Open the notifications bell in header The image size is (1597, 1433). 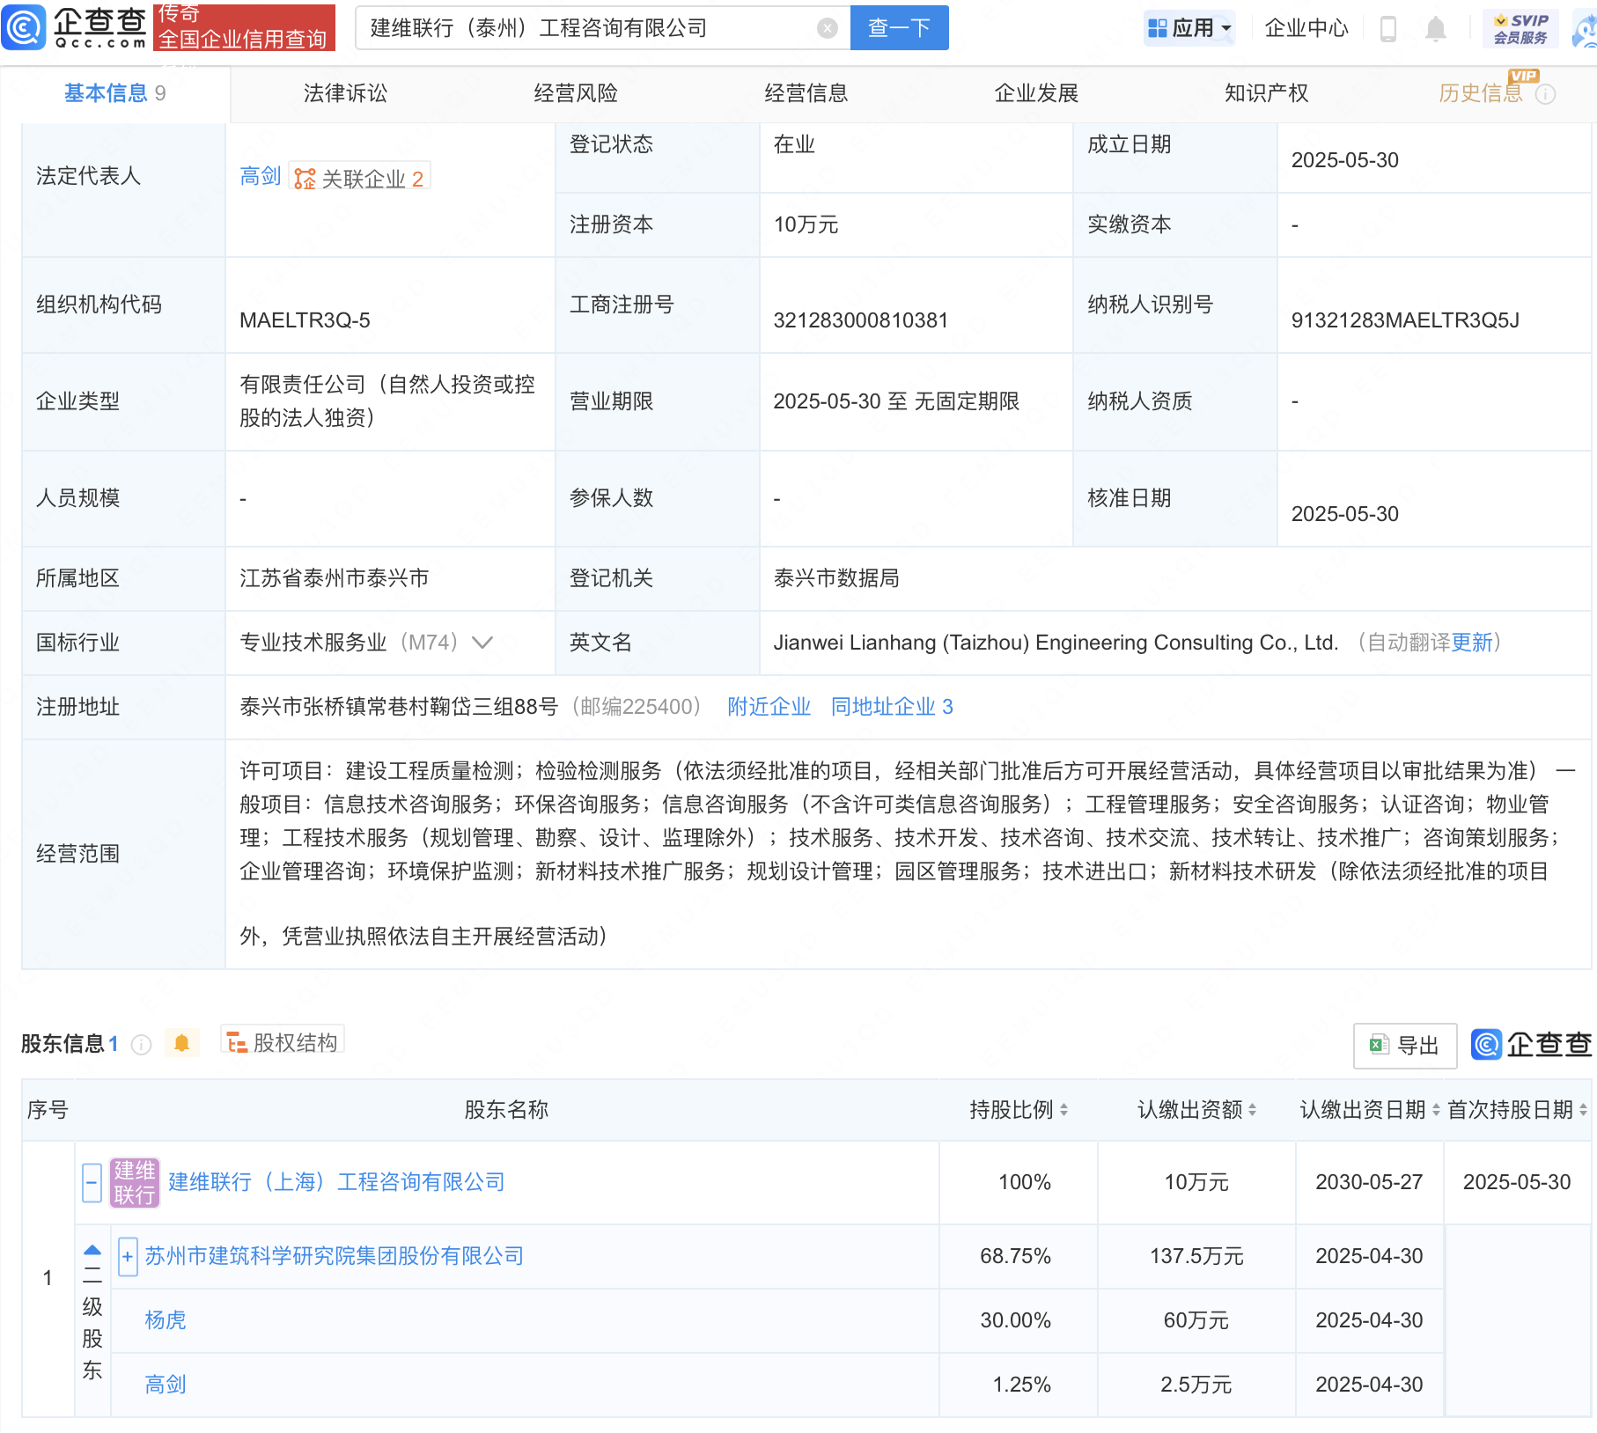[x=1435, y=29]
